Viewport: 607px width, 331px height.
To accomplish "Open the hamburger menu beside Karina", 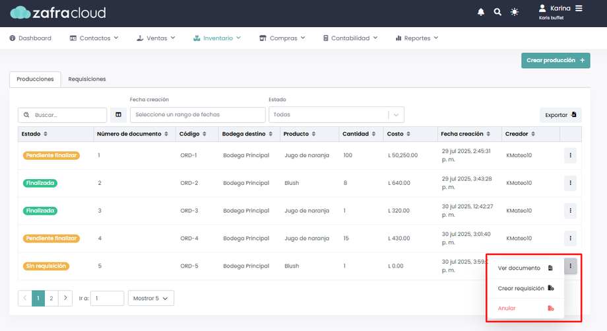I will click(579, 9).
